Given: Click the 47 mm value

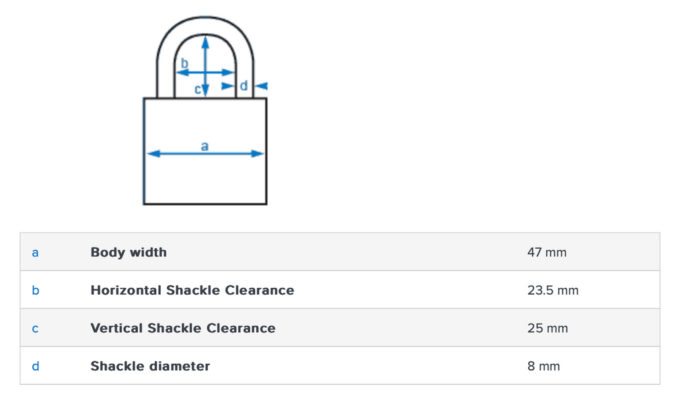Looking at the screenshot, I should pyautogui.click(x=547, y=253).
